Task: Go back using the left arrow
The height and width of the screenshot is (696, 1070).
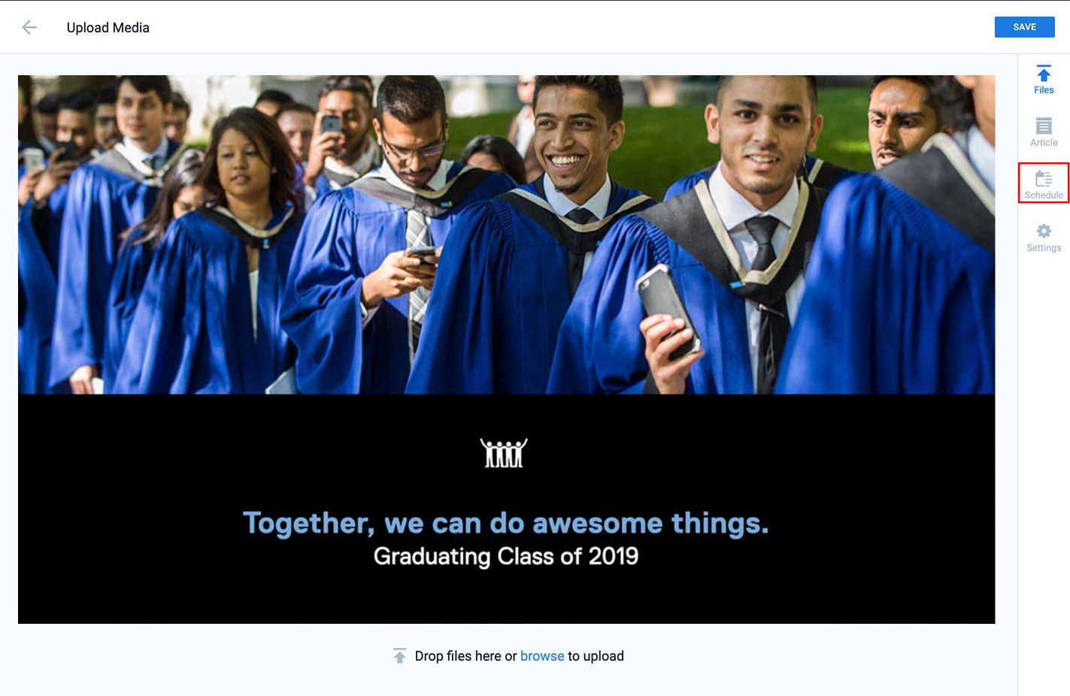Action: coord(29,28)
